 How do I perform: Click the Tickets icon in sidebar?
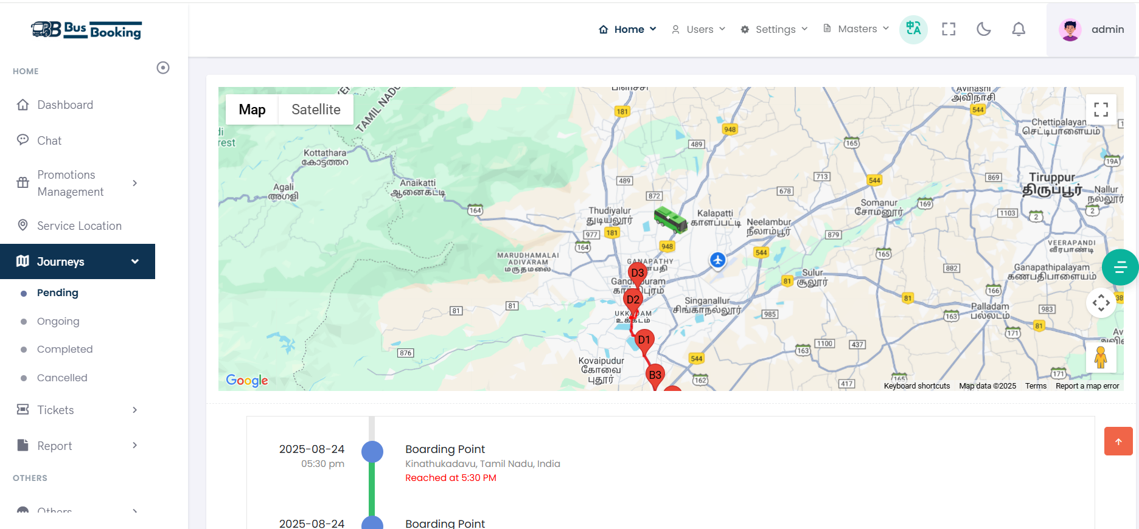click(x=23, y=409)
